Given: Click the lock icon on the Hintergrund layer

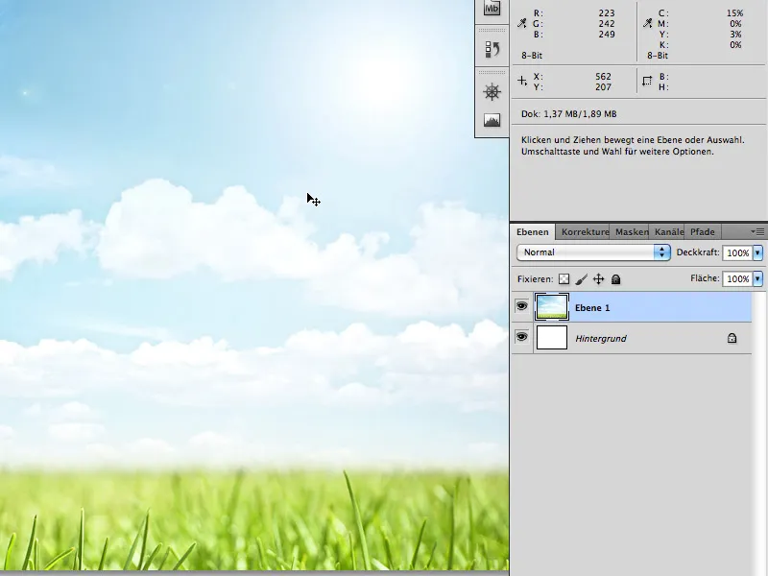Looking at the screenshot, I should click(732, 338).
